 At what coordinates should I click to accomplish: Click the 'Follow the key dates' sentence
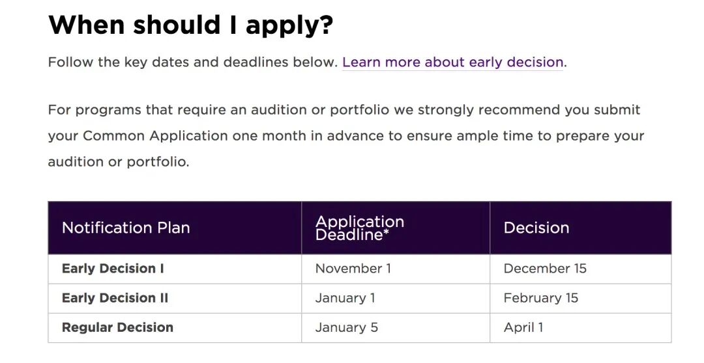pyautogui.click(x=192, y=62)
